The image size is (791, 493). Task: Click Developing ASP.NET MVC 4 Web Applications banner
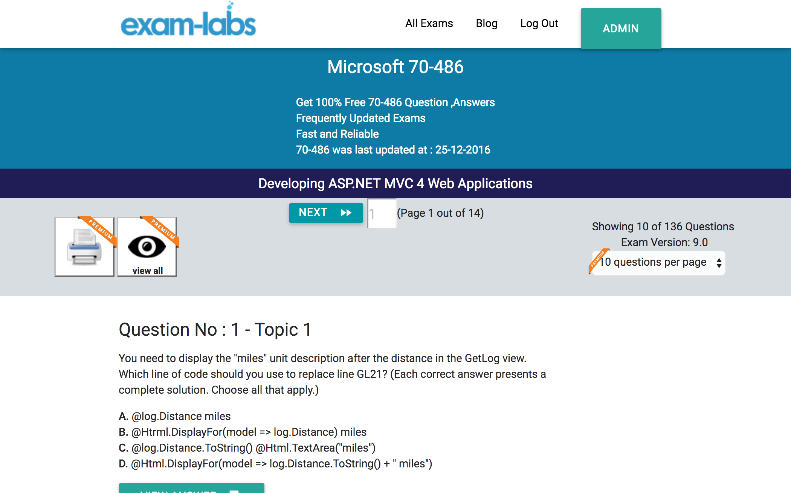(395, 184)
